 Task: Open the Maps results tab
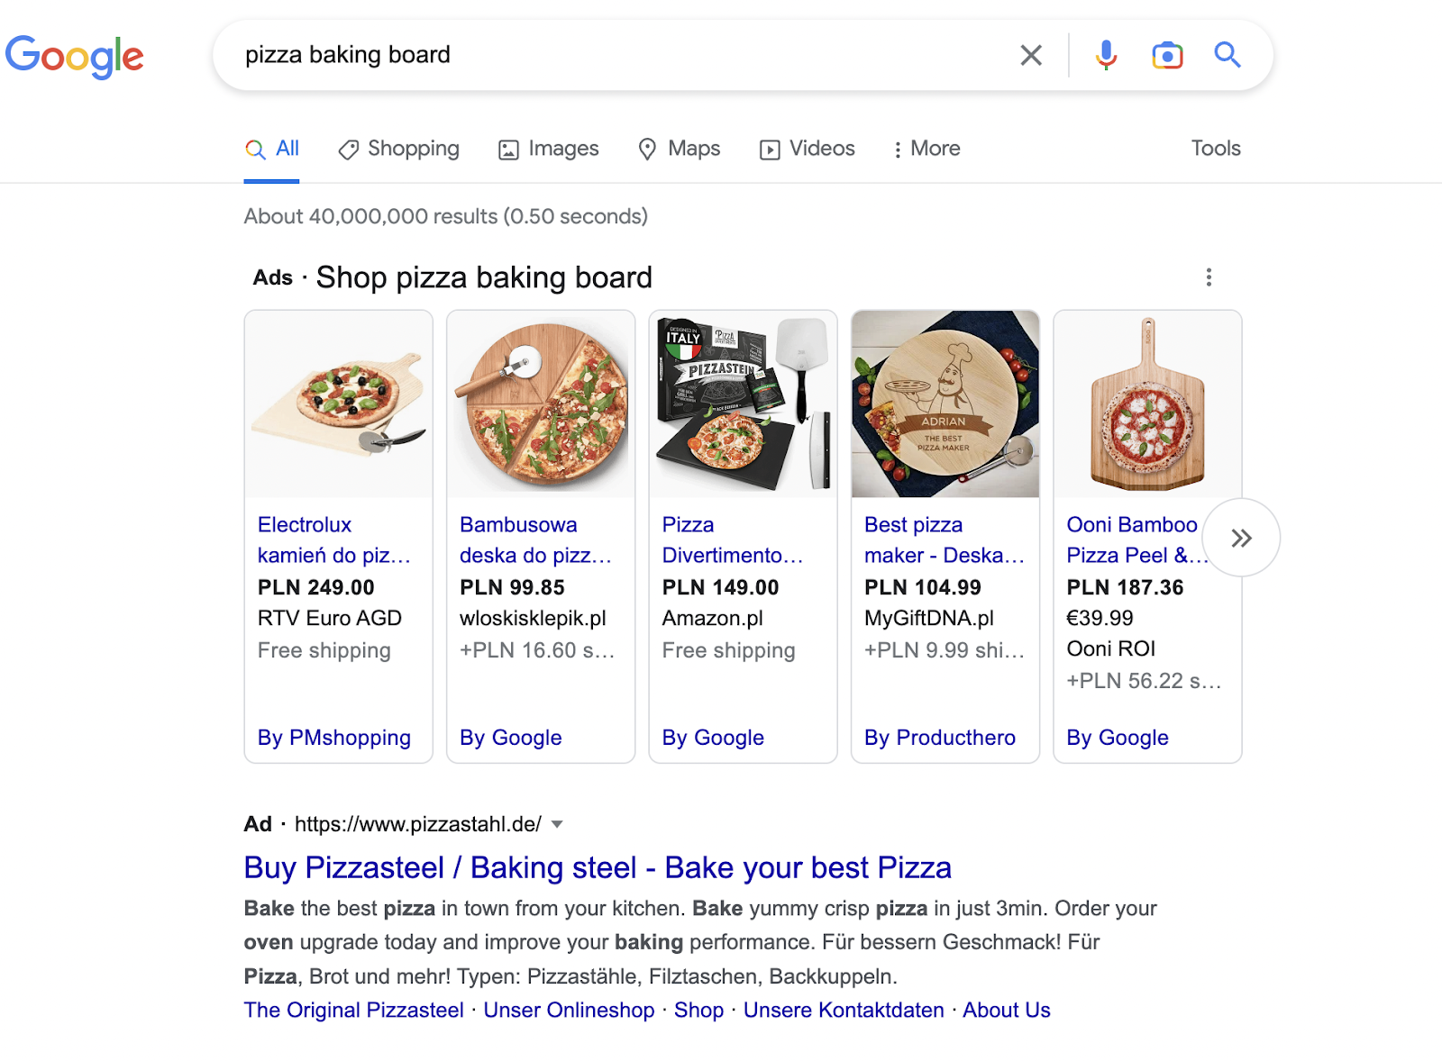(679, 149)
